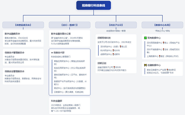Click the pin icon before 南山区
This screenshot has height=115, width=185.
click(120, 46)
